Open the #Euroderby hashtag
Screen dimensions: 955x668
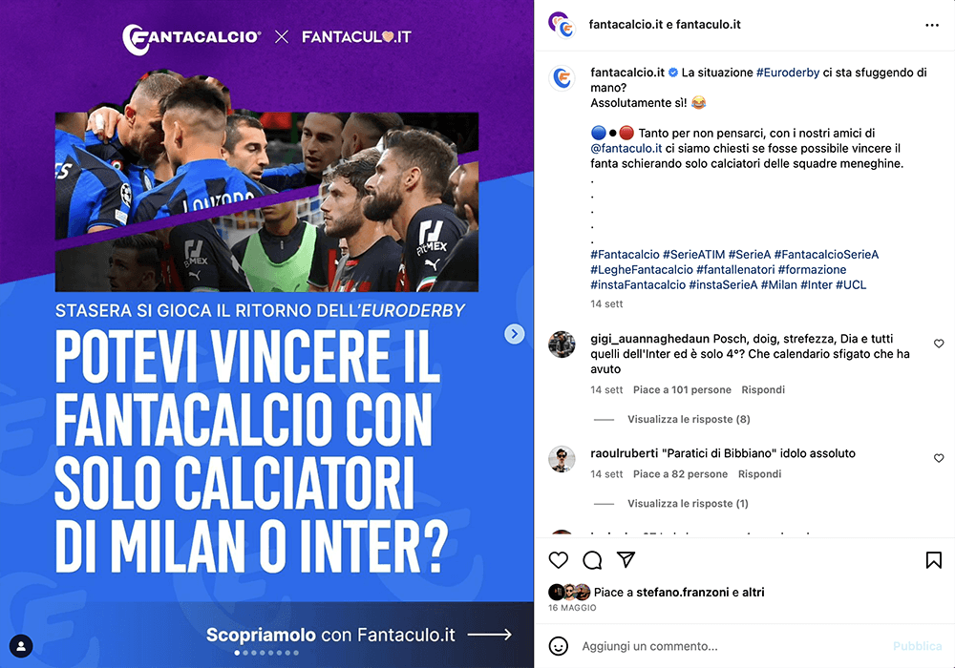(x=788, y=73)
